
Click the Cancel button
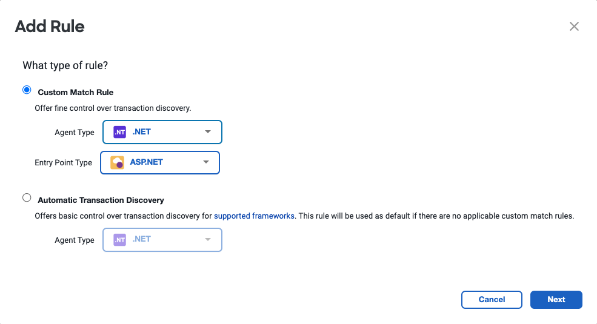492,300
